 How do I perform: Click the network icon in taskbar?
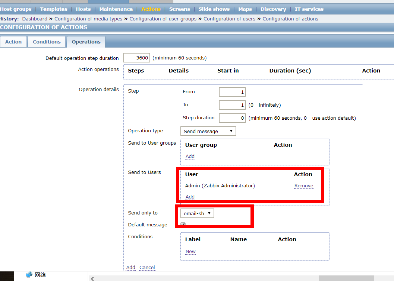coord(29,275)
